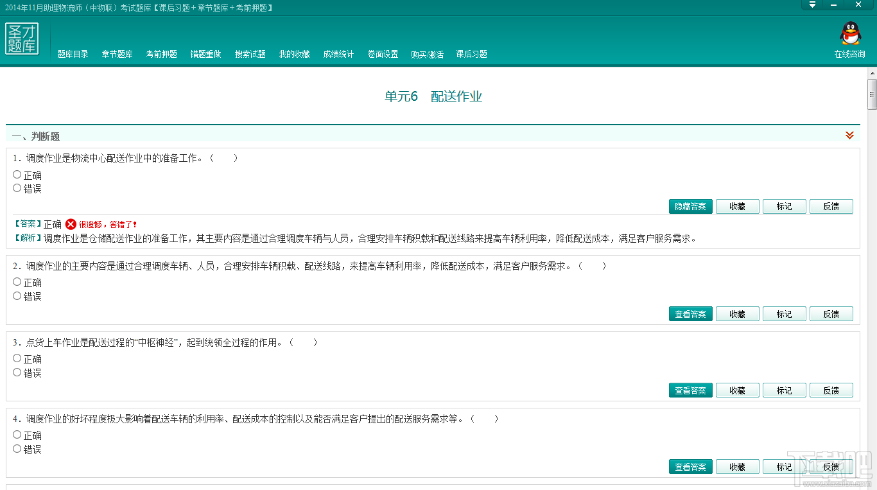The height and width of the screenshot is (490, 877).
Task: Click 标记 button for question 2
Action: 785,314
